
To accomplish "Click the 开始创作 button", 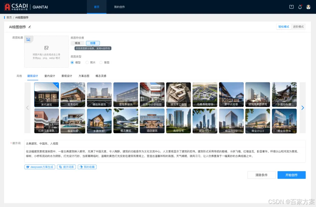I will (291, 175).
